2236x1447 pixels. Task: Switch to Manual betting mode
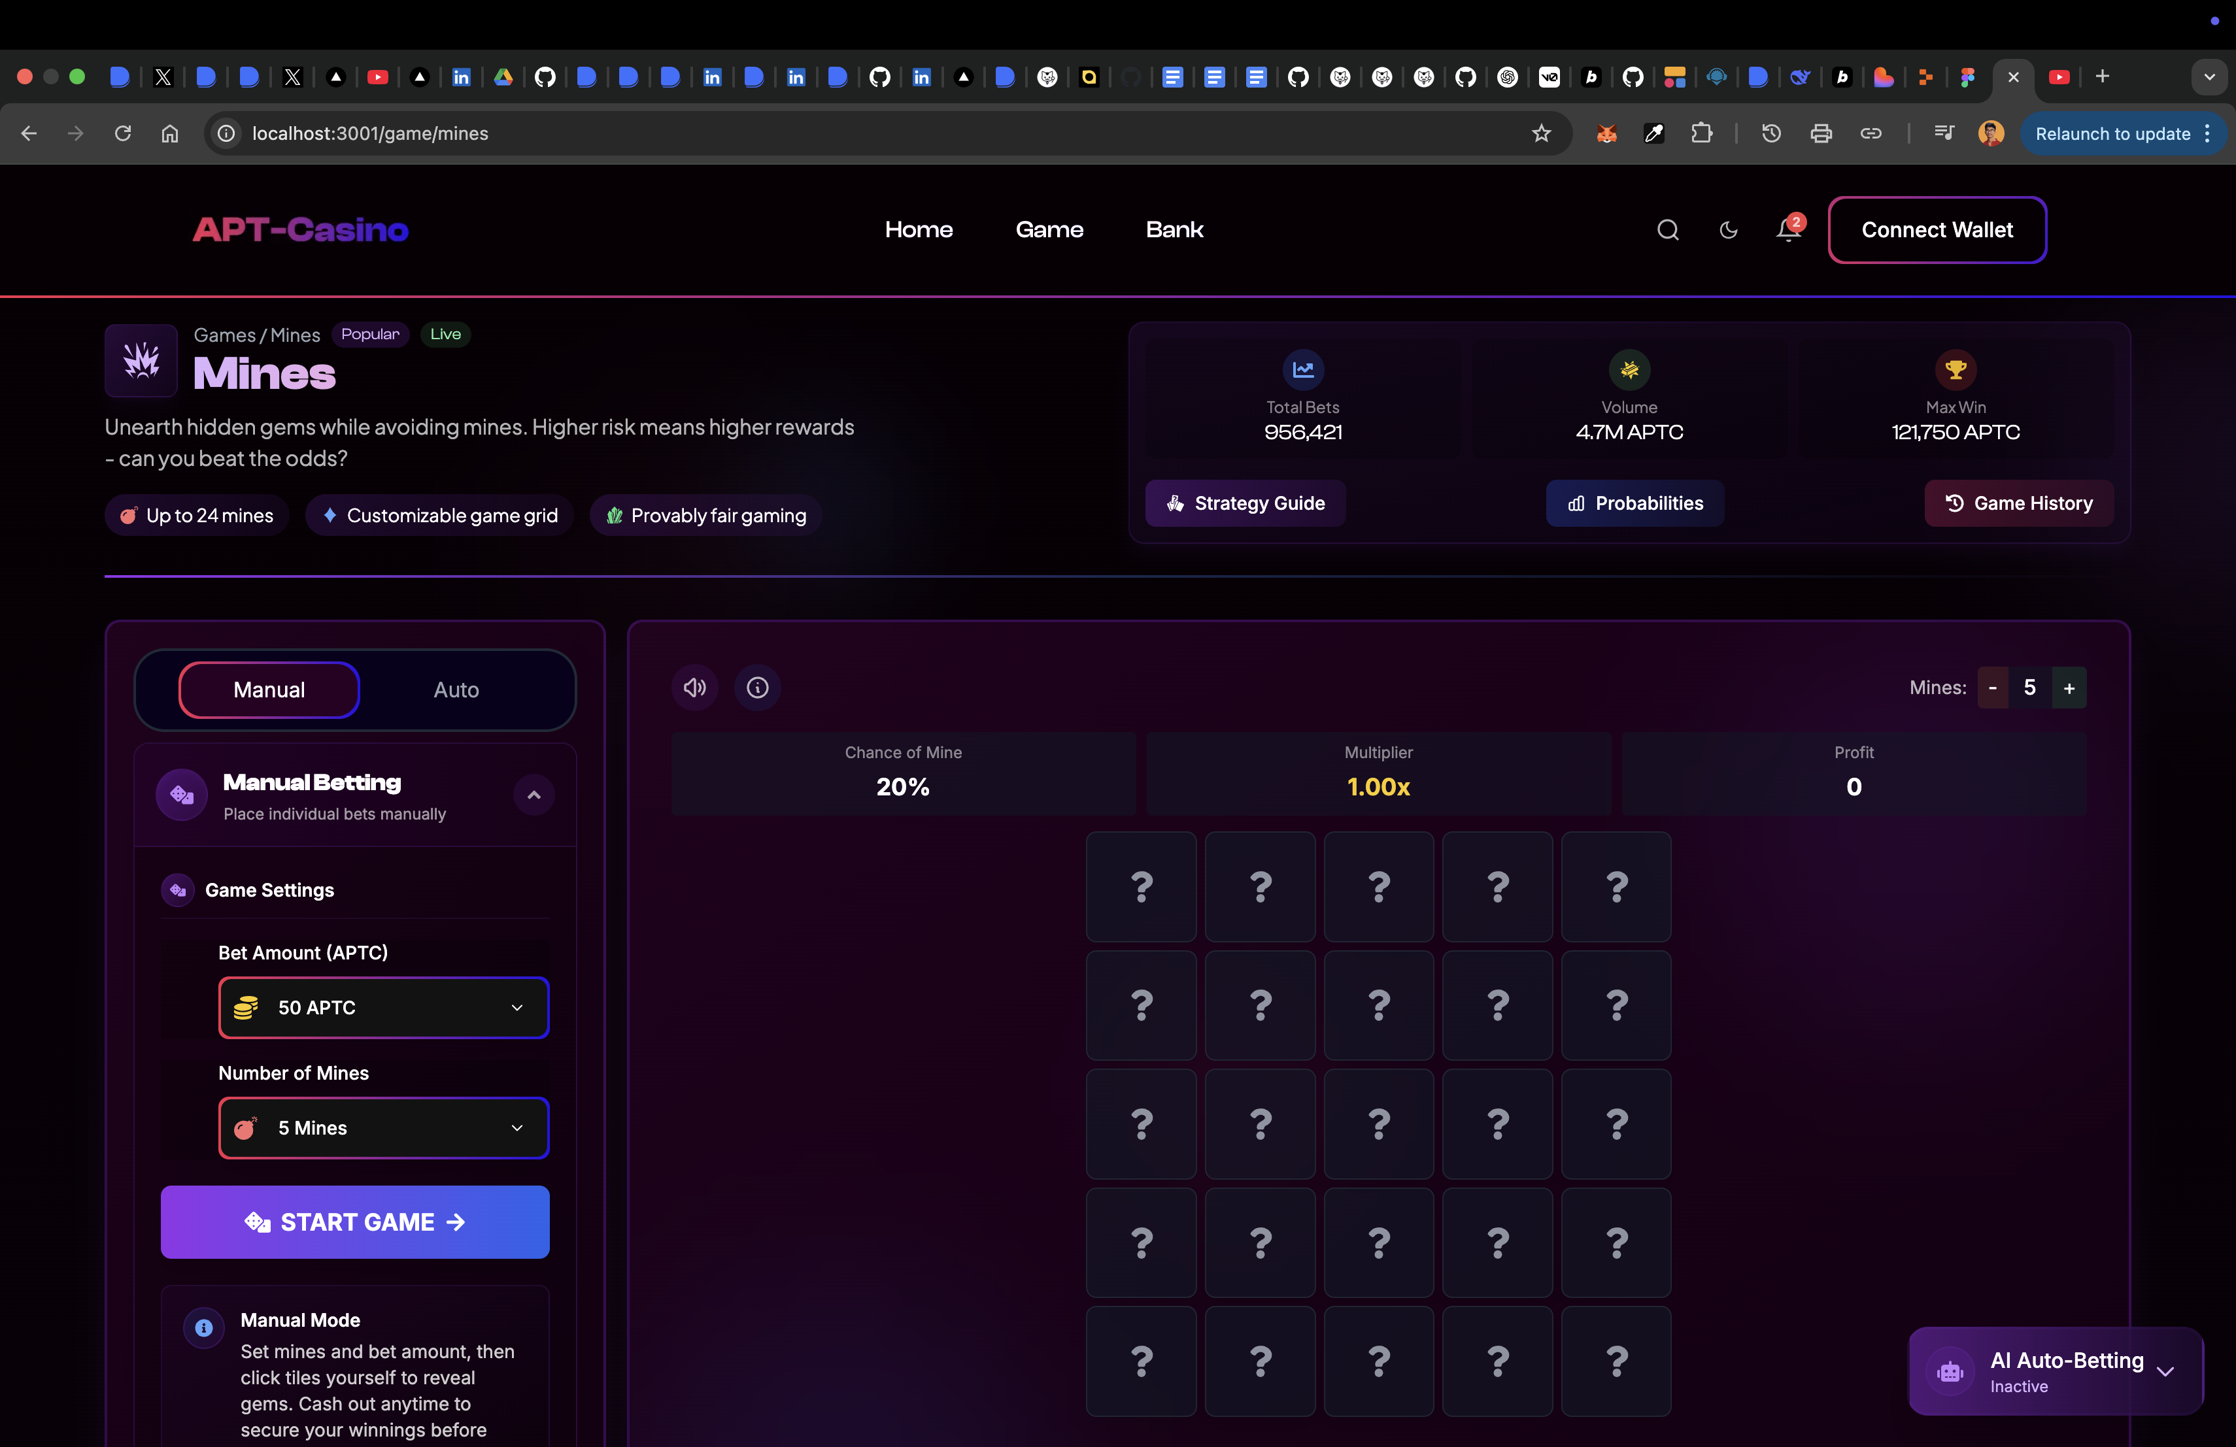(x=269, y=690)
